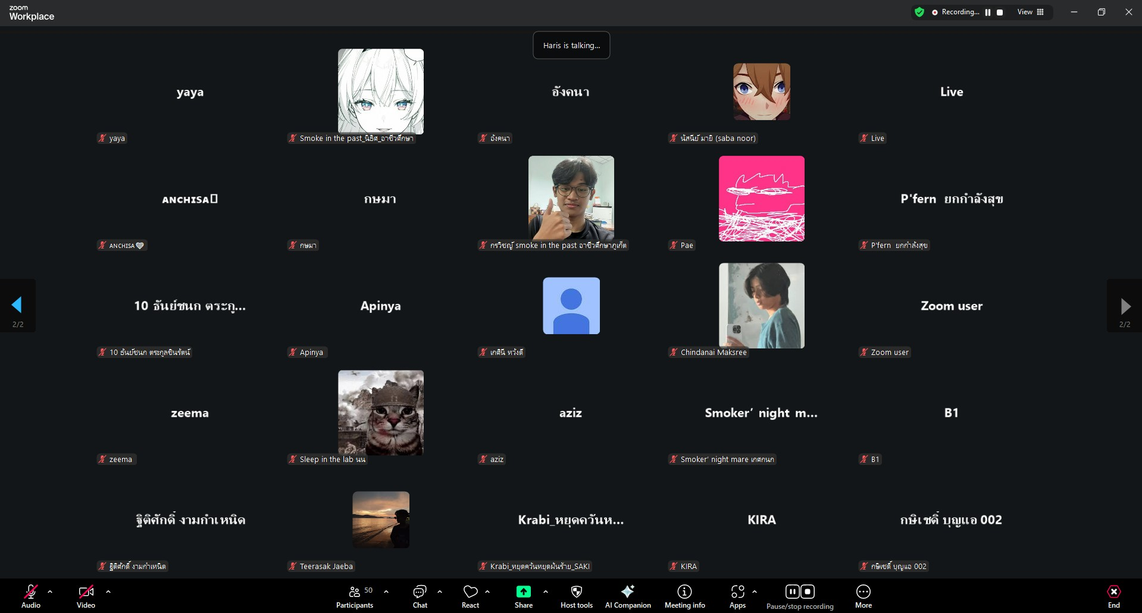
Task: Launch AI Companion
Action: tap(627, 596)
